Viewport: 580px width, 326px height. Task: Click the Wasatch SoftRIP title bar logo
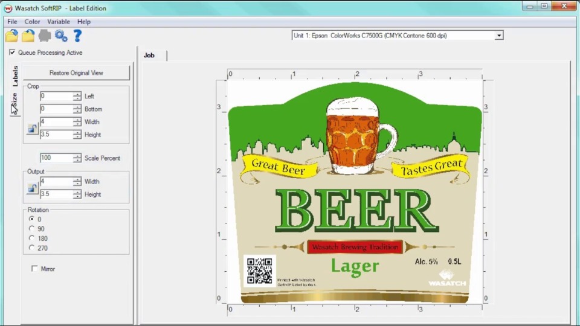(8, 8)
